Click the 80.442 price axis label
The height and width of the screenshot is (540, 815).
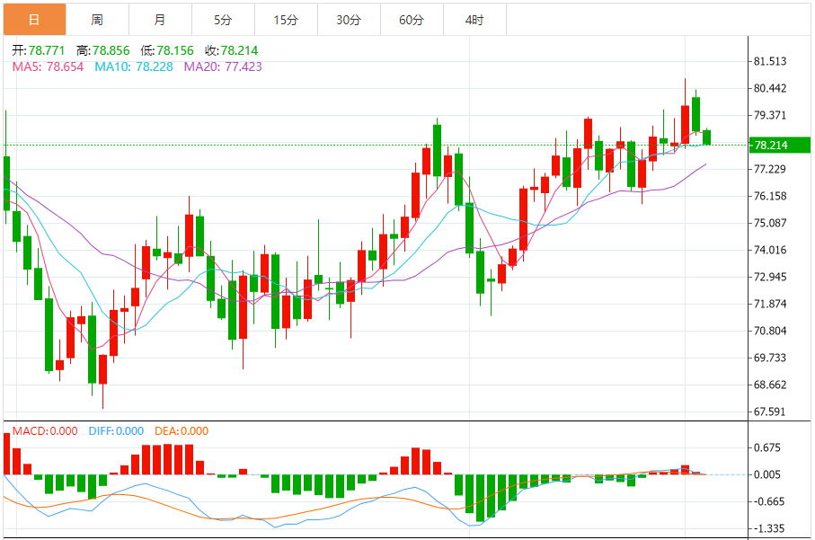pyautogui.click(x=770, y=88)
